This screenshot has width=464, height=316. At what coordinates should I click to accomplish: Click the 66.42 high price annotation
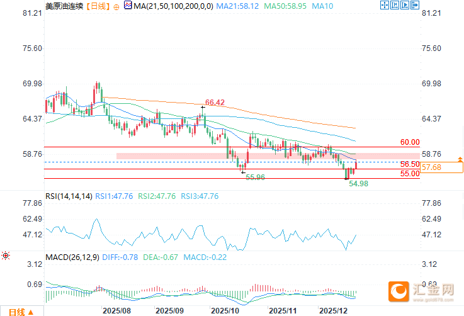click(x=215, y=103)
